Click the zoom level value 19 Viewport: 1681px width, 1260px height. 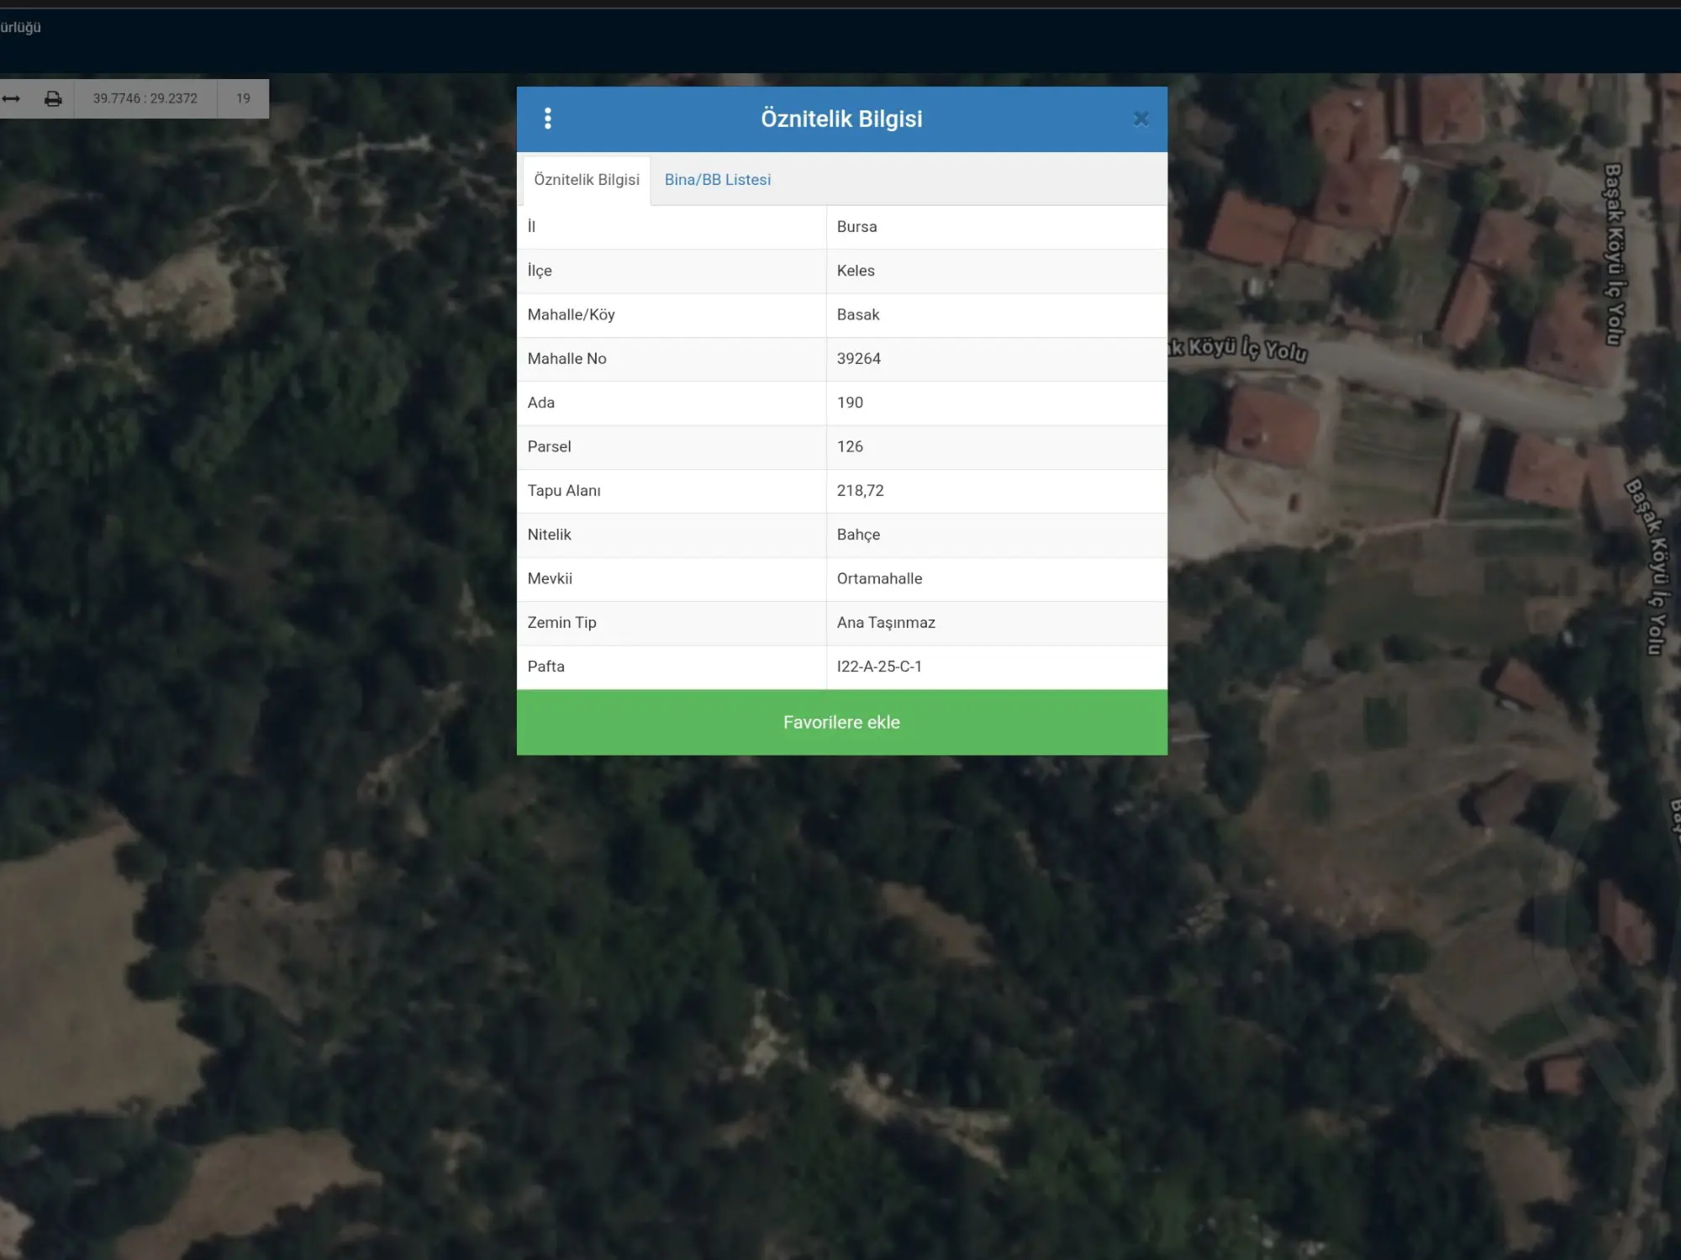pyautogui.click(x=243, y=98)
